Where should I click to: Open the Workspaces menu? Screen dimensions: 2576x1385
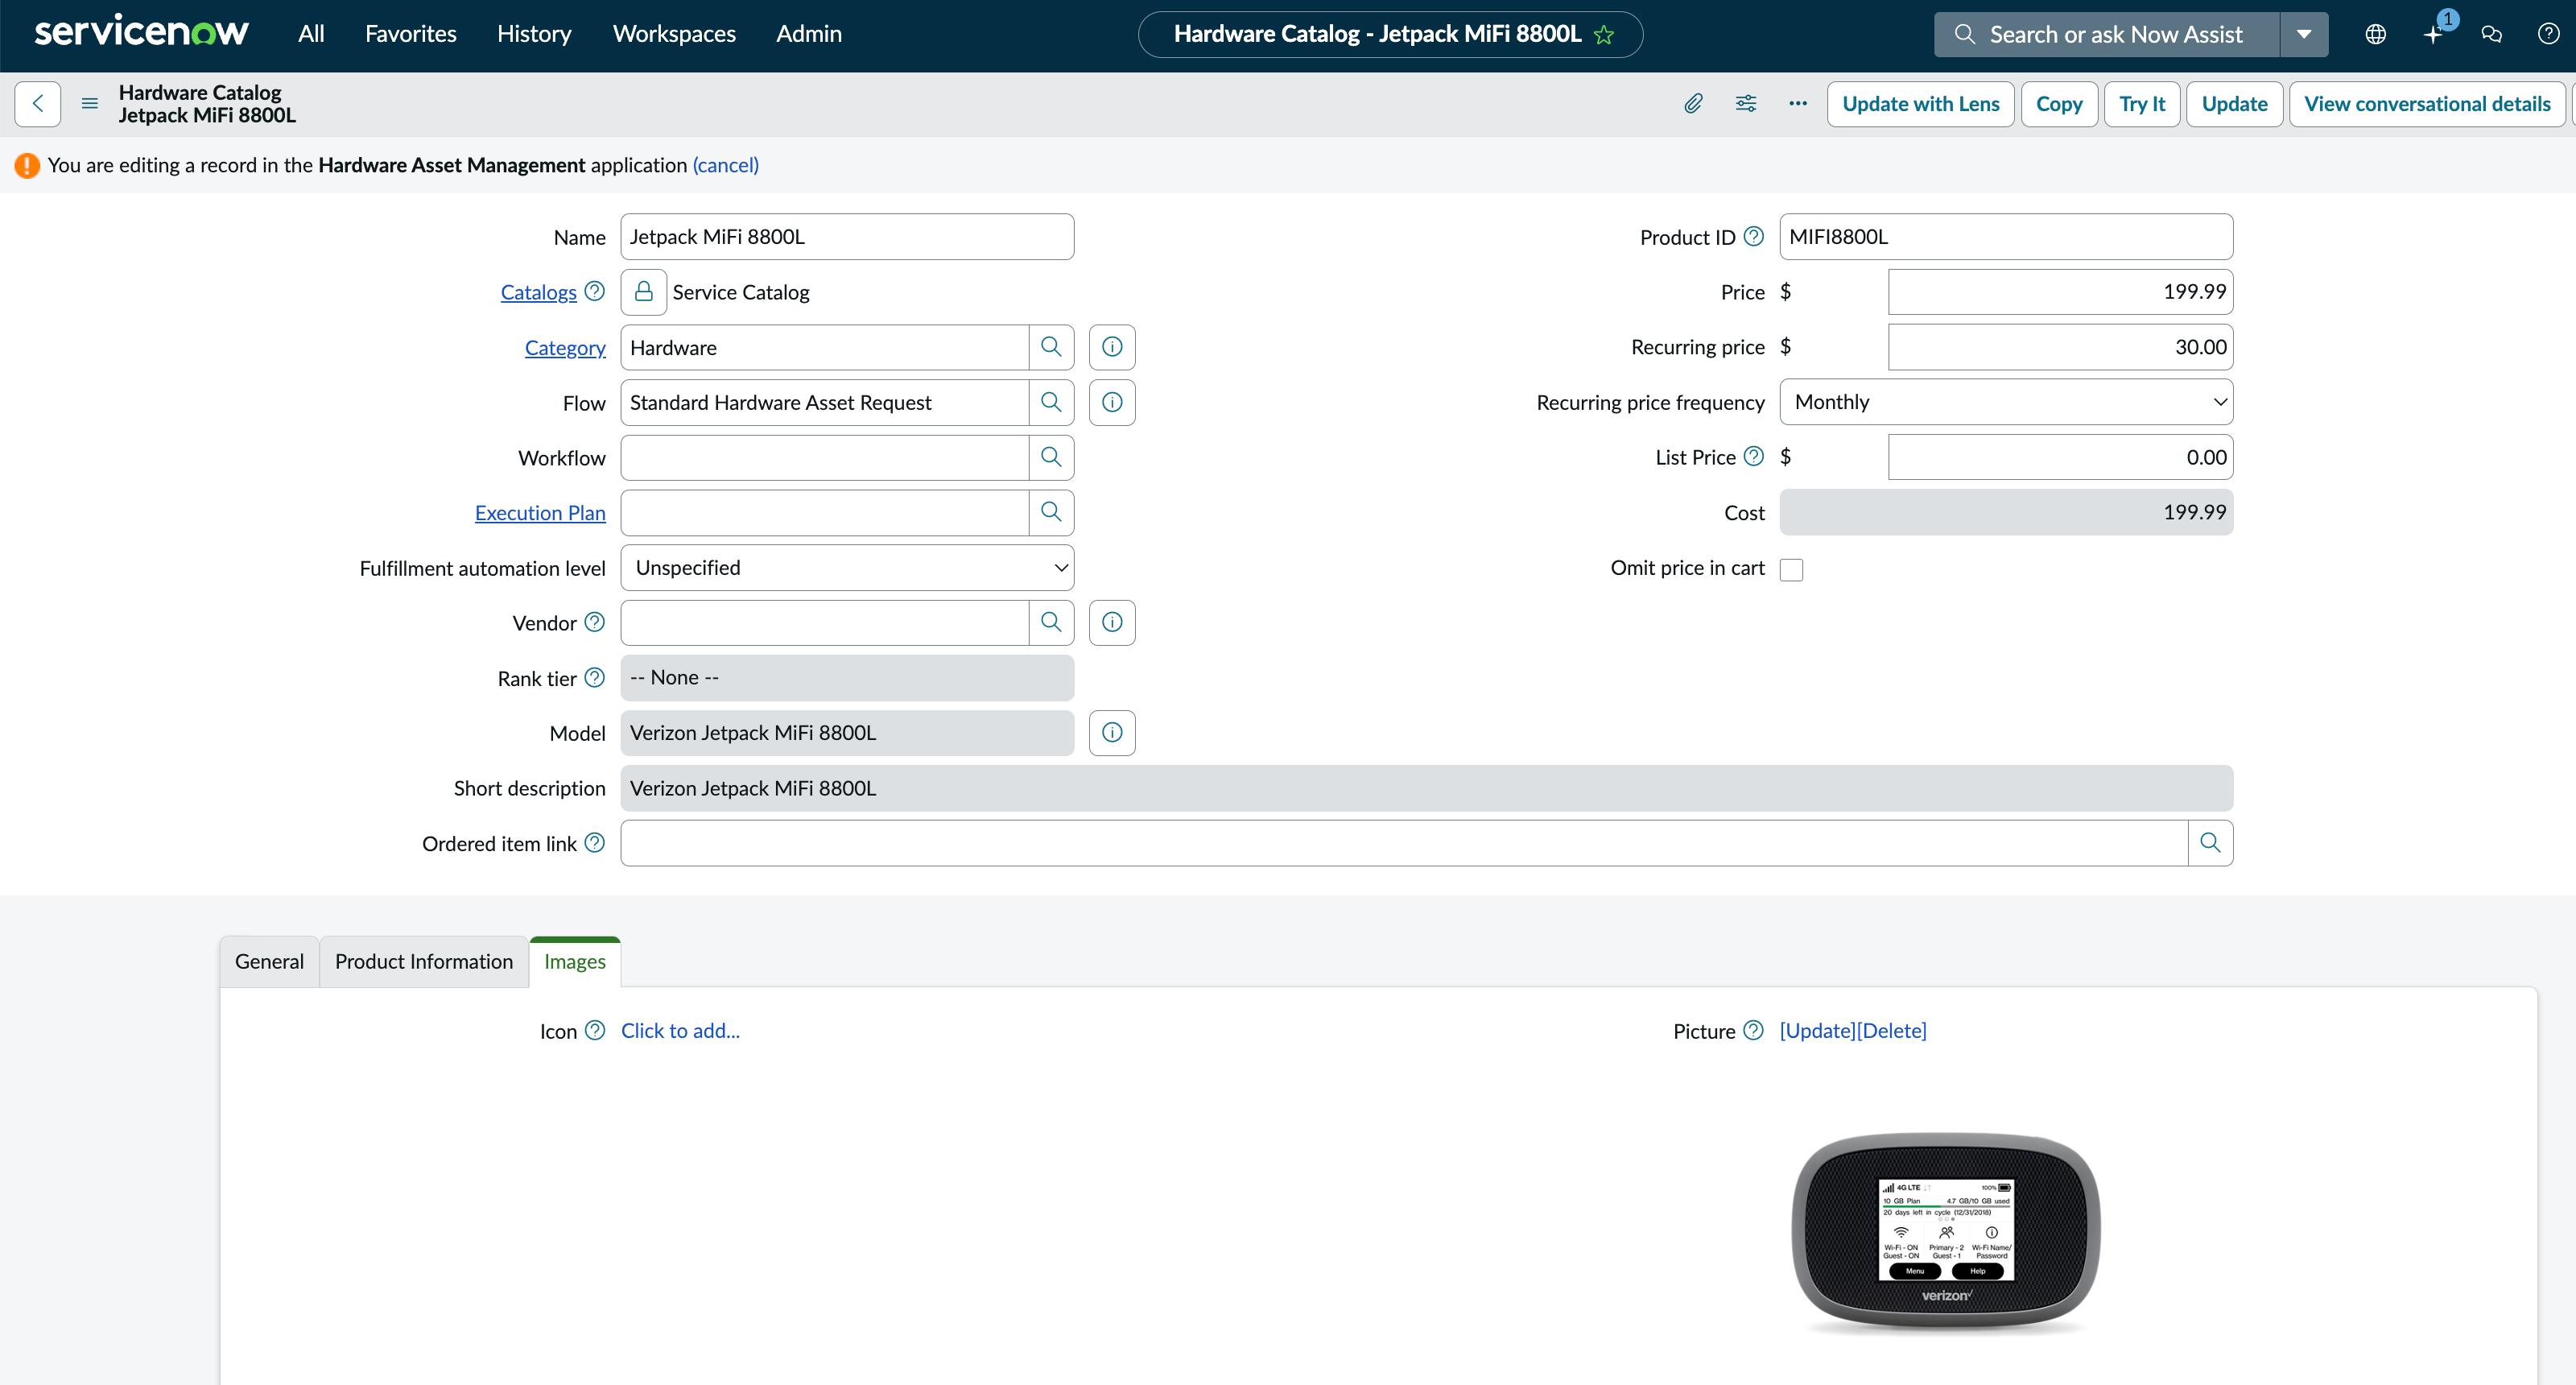click(x=674, y=34)
